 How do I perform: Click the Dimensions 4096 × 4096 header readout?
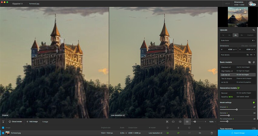(x=239, y=3)
